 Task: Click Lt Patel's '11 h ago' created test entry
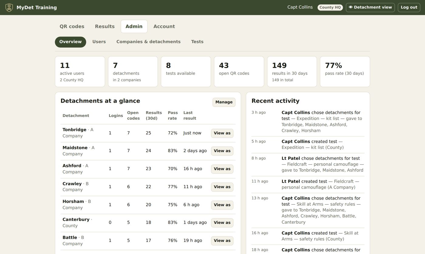click(x=308, y=184)
